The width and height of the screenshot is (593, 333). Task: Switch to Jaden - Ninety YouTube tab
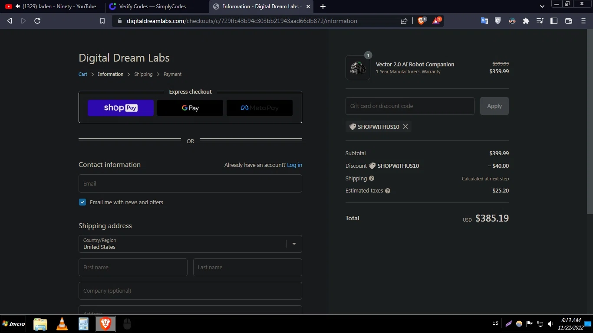[x=52, y=7]
